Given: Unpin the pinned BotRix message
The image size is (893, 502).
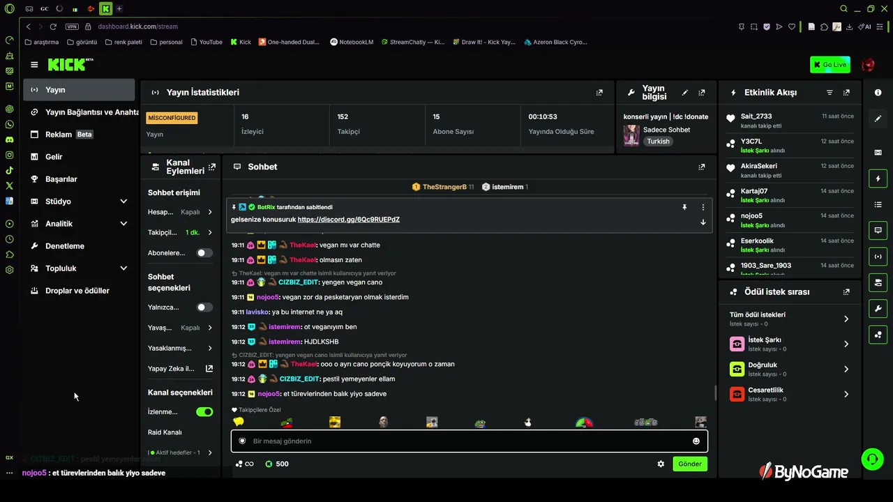Looking at the screenshot, I should pos(684,207).
